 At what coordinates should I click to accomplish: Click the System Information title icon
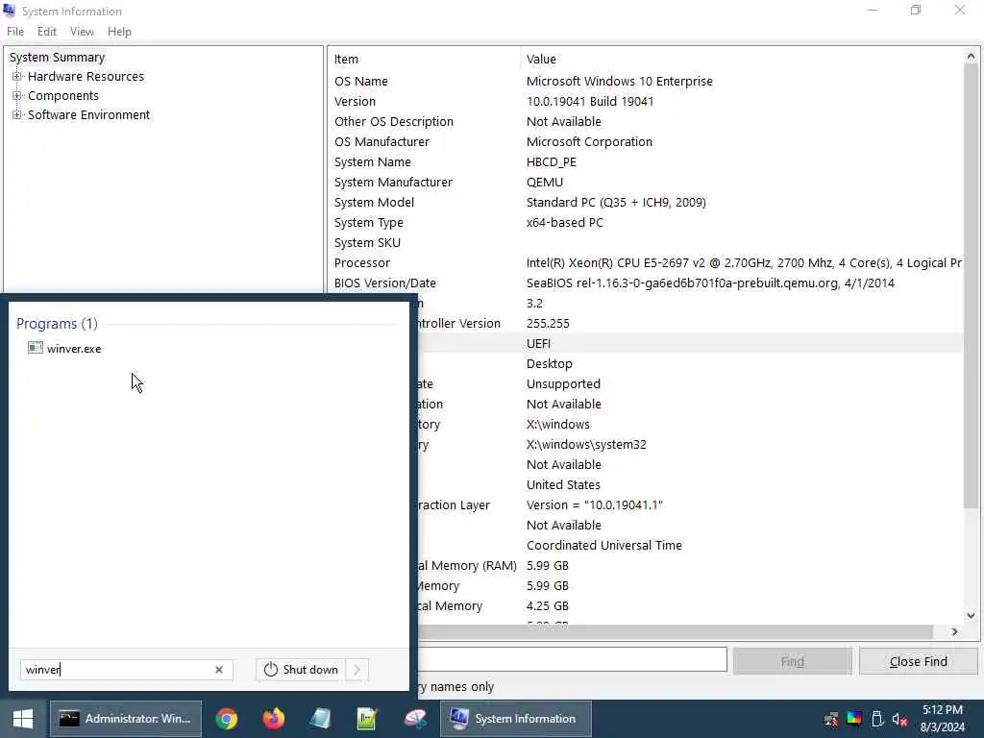pos(9,11)
